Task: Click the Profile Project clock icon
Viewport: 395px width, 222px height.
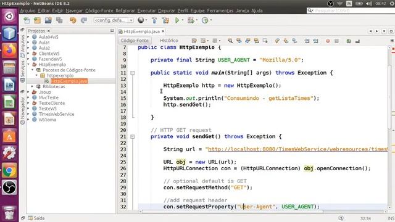Action: 205,20
